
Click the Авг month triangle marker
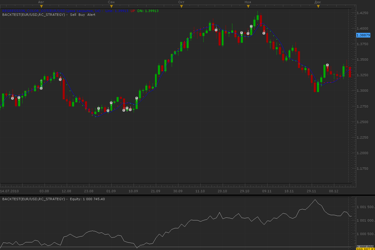41,6
